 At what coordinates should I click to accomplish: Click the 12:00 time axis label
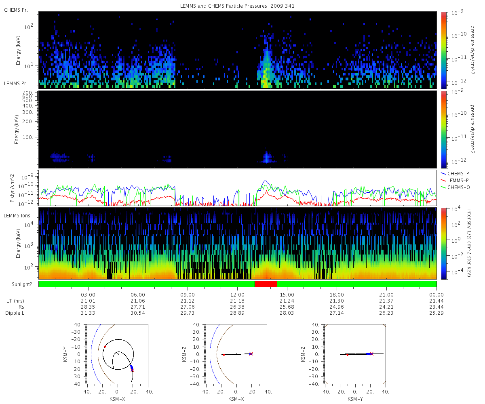[x=237, y=295]
